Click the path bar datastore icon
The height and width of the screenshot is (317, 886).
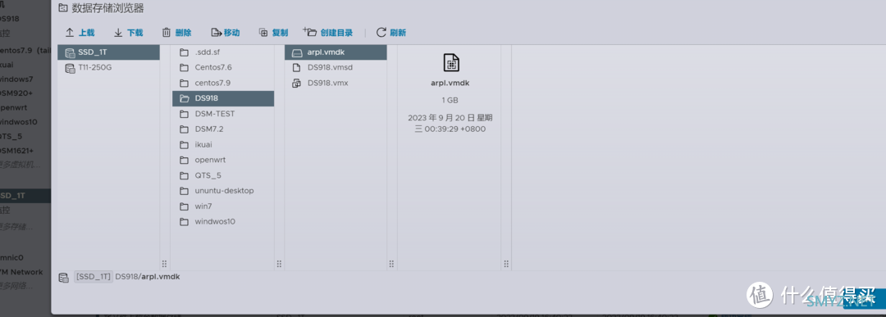[x=63, y=278]
